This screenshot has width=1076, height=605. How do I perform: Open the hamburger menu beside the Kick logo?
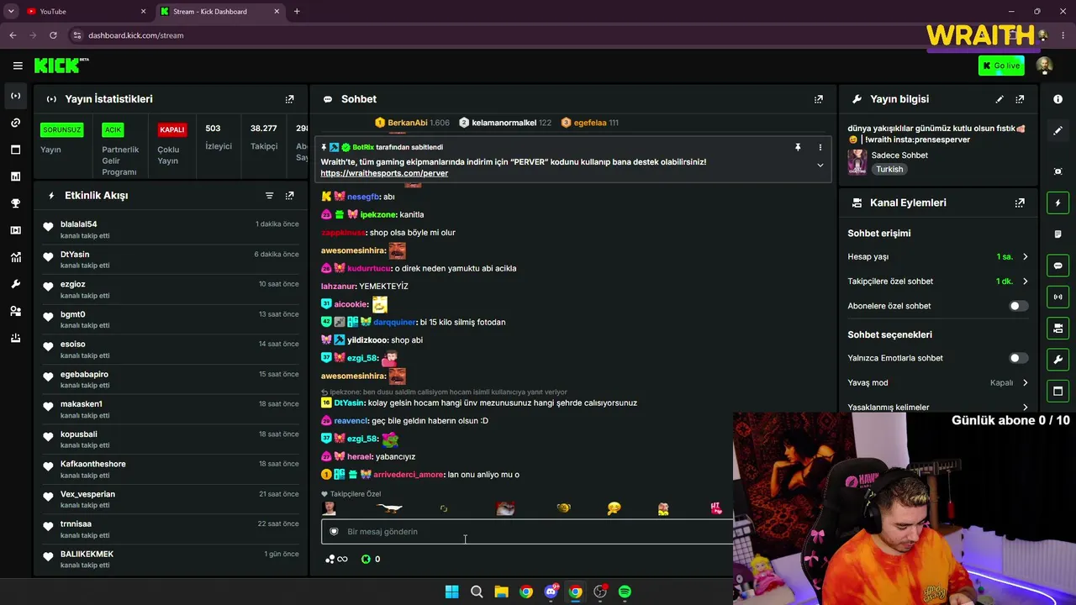pyautogui.click(x=18, y=66)
